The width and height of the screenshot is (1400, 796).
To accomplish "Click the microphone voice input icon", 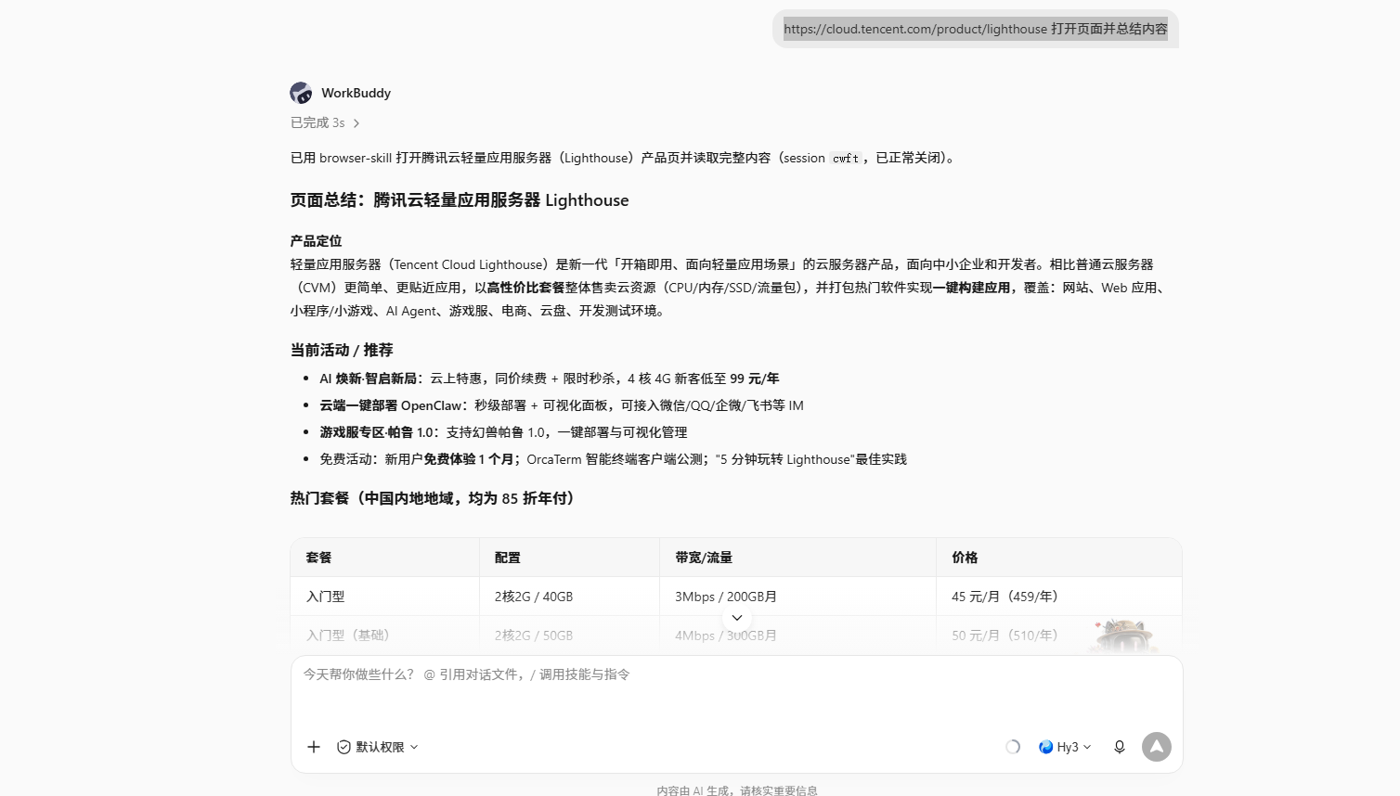I will pyautogui.click(x=1120, y=747).
